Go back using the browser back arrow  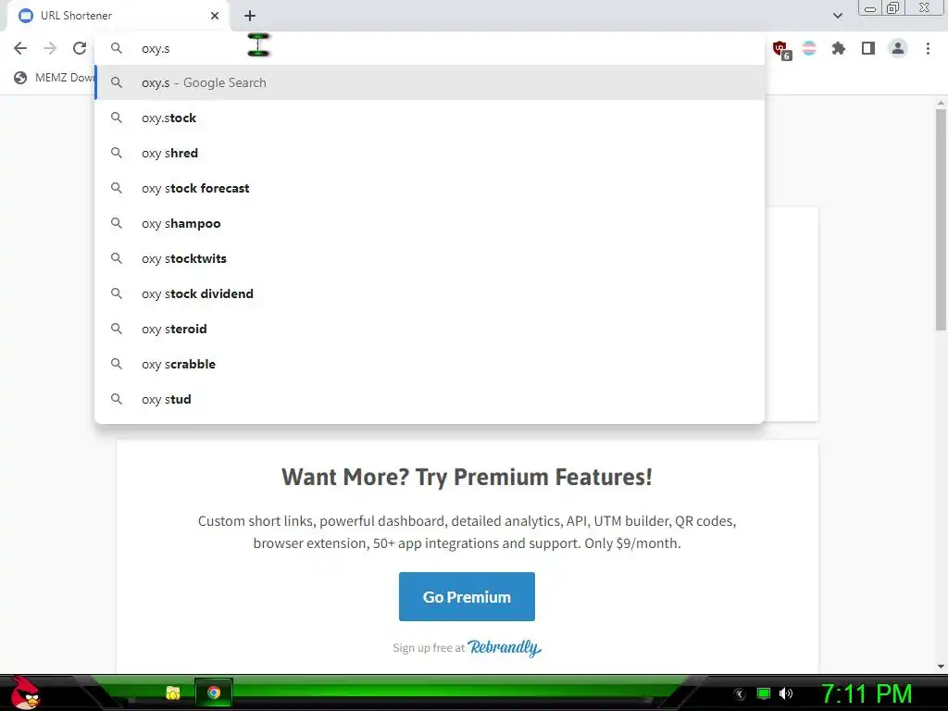[20, 48]
